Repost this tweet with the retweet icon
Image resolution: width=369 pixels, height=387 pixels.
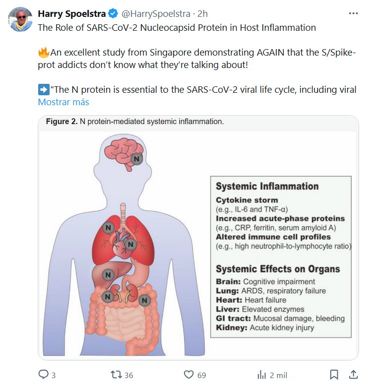116,375
